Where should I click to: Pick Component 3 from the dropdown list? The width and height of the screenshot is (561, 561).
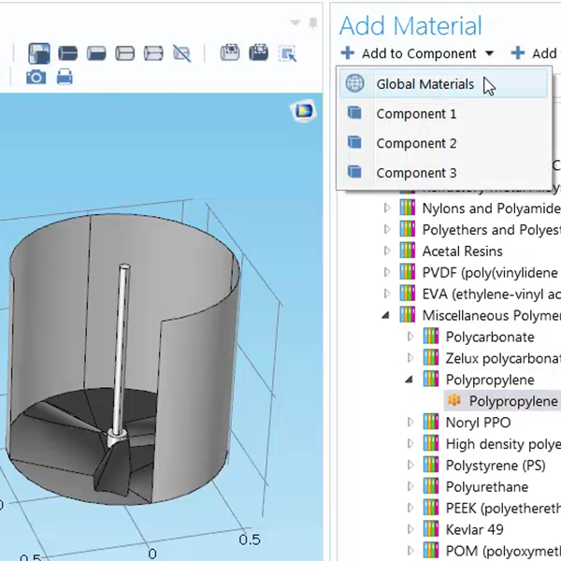[416, 173]
